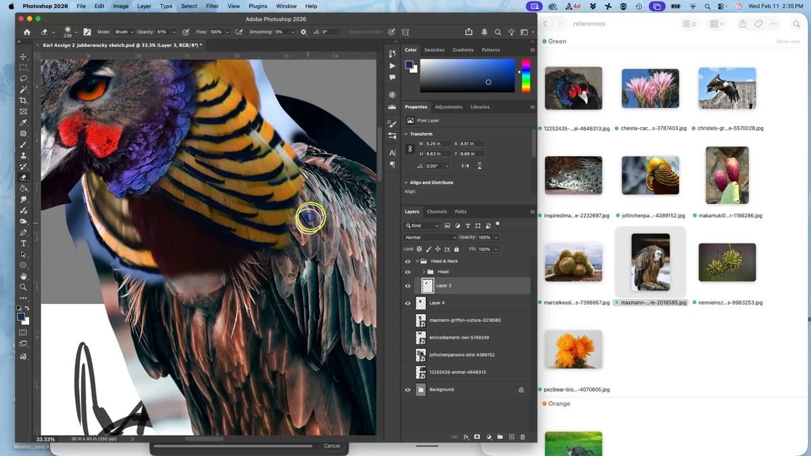Open maxmann vulture thumbnail in Finder
The image size is (811, 456).
pos(650,262)
